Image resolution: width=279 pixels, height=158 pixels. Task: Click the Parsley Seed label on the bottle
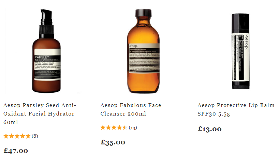47,65
